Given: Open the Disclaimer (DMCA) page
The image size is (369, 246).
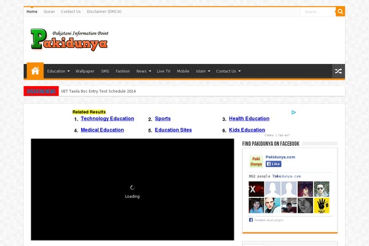Looking at the screenshot, I should click(104, 12).
